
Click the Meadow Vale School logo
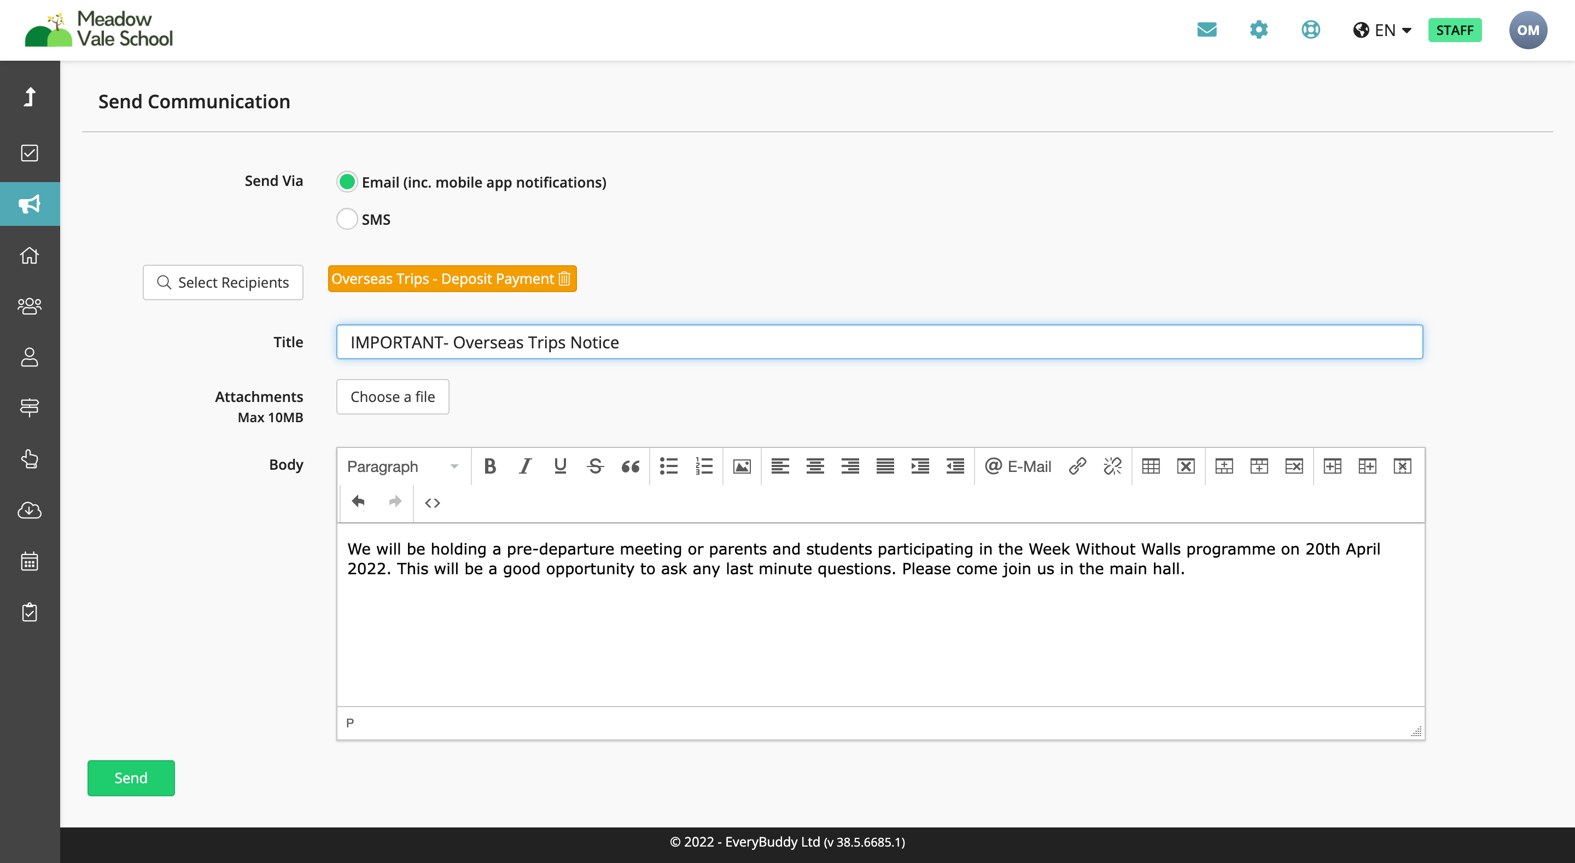pos(99,29)
